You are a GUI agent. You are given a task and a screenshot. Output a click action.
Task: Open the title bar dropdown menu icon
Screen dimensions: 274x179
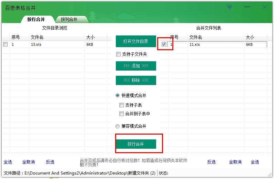230,7
